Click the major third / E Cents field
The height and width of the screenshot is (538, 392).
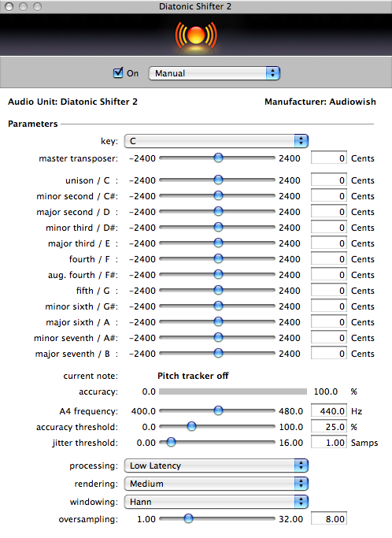[x=329, y=243]
